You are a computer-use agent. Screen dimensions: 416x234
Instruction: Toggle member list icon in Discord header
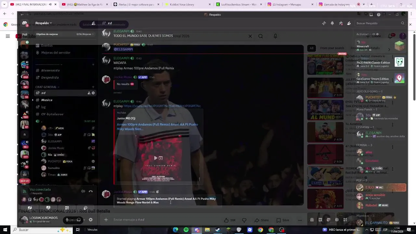tap(349, 23)
